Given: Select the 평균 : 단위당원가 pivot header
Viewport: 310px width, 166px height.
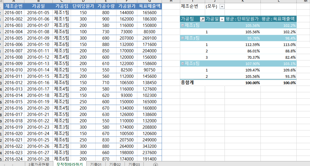Looking at the screenshot, I should 242,19.
